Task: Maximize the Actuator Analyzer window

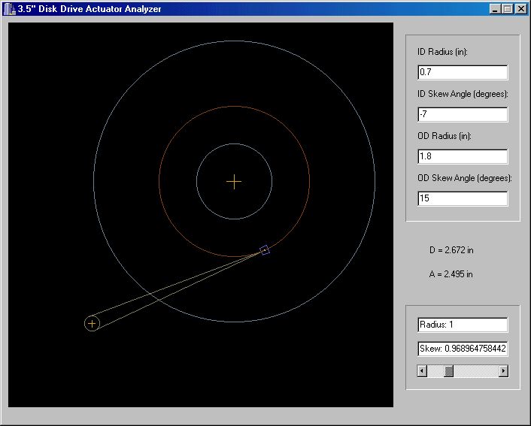Action: 507,9
